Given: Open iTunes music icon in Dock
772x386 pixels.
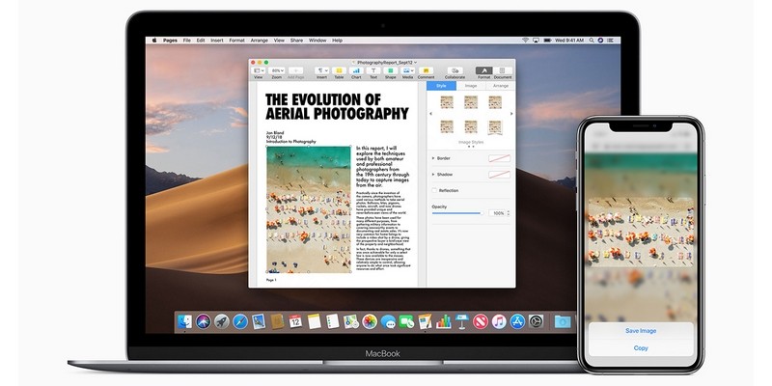Looking at the screenshot, I should [x=499, y=321].
